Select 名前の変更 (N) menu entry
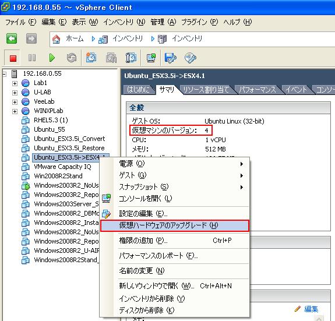 175,271
